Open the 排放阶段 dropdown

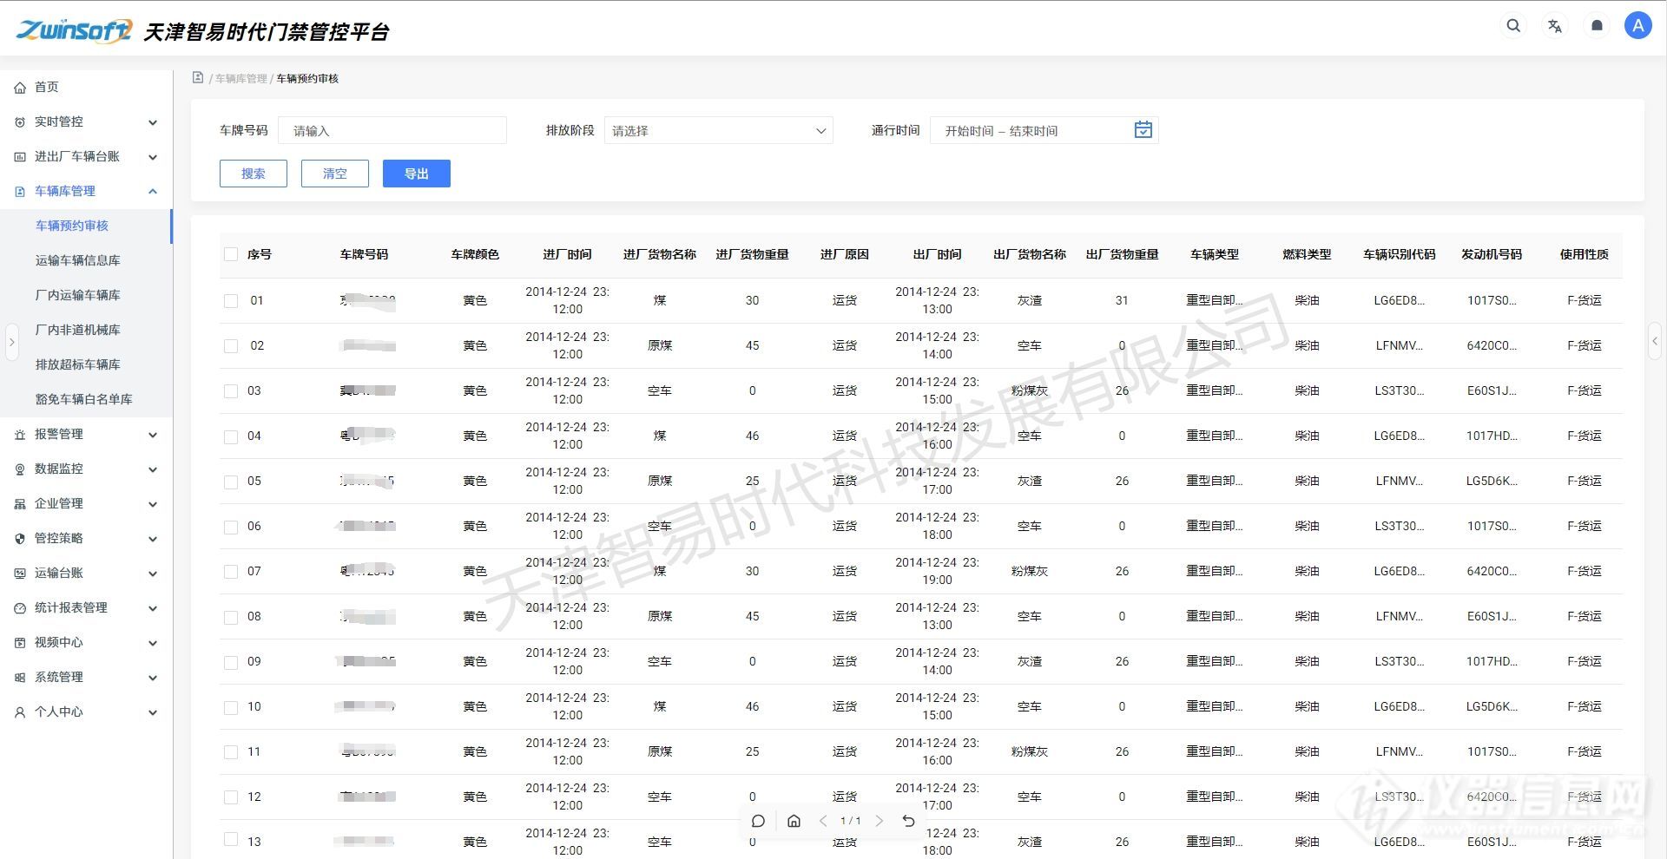[719, 130]
